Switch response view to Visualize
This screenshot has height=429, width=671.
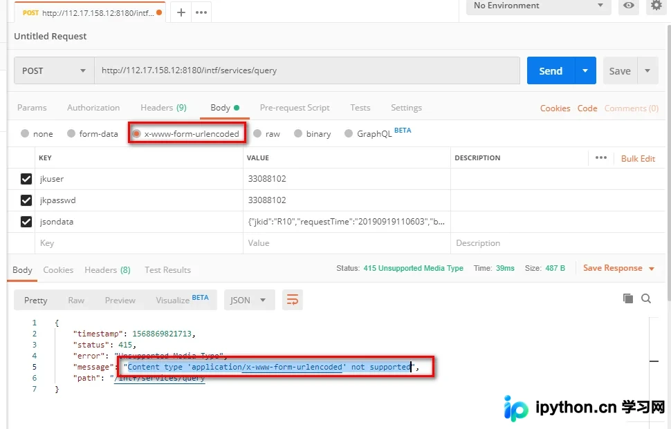(x=182, y=300)
